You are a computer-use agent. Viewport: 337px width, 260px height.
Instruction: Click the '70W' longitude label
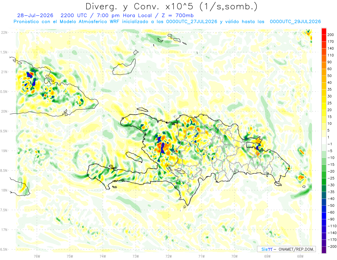234,256
